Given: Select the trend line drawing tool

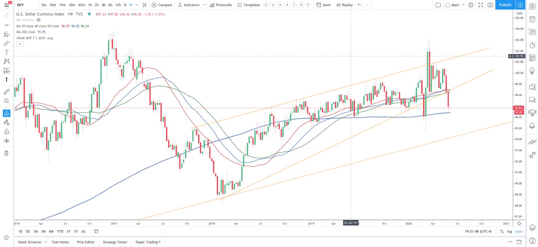Looking at the screenshot, I should [6, 25].
